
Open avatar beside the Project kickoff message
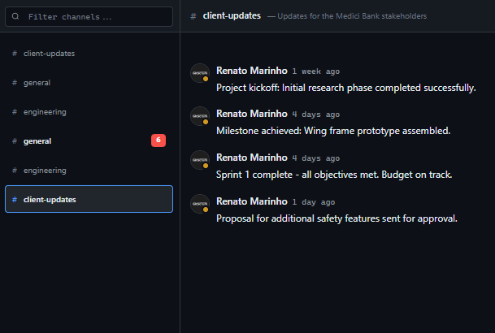(199, 73)
